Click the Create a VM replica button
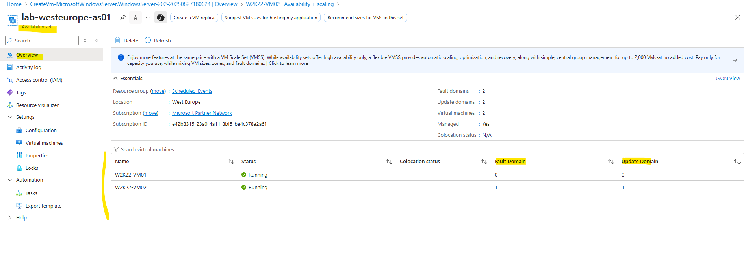Viewport: 748px width, 267px height. point(194,17)
